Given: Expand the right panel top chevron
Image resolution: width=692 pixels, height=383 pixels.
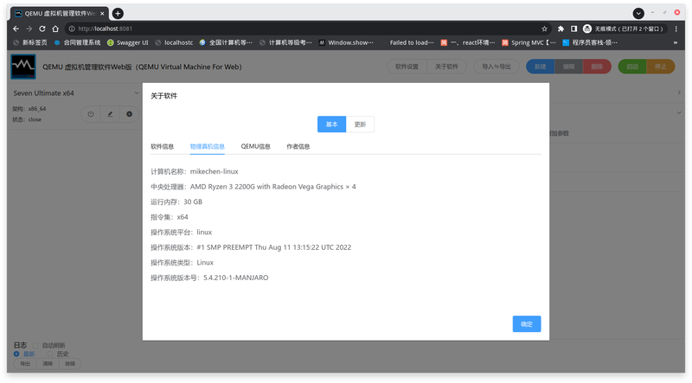Looking at the screenshot, I should pyautogui.click(x=679, y=93).
